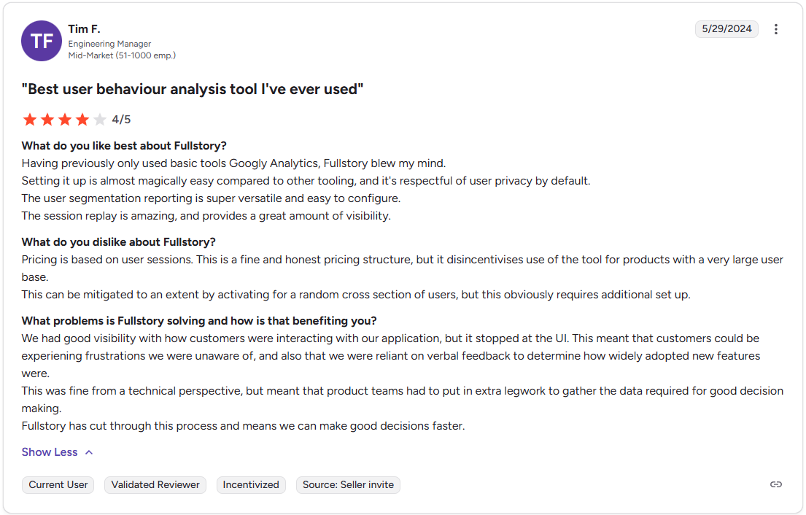Click the first rating star
Viewport: 806px width, 515px height.
[x=30, y=120]
